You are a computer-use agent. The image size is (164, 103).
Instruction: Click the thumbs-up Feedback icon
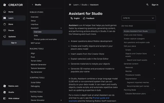coord(84,18)
